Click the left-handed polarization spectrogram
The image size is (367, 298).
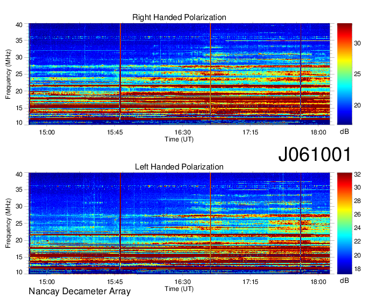pyautogui.click(x=179, y=223)
